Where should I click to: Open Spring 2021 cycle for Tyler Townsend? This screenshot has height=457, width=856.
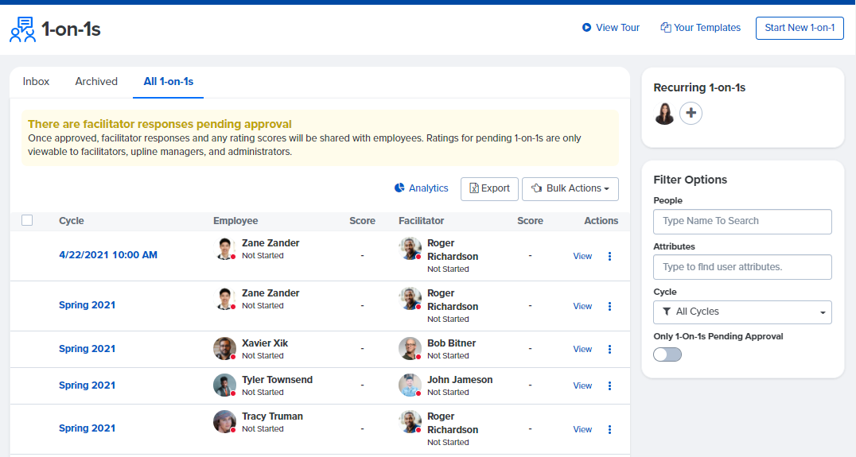(88, 385)
